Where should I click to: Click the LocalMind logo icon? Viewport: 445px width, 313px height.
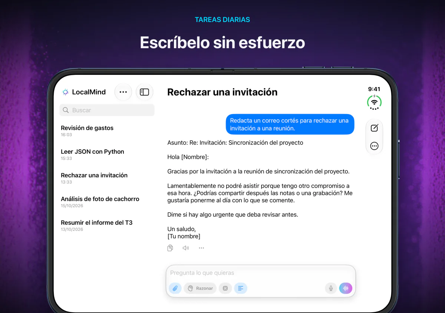click(65, 92)
